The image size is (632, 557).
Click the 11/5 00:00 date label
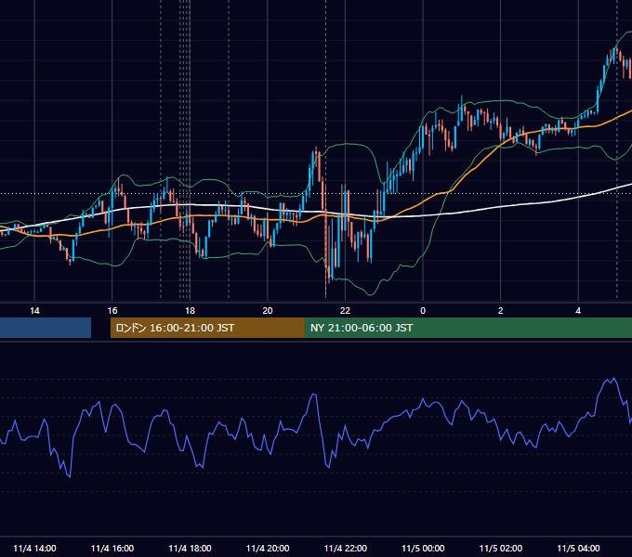point(423,548)
